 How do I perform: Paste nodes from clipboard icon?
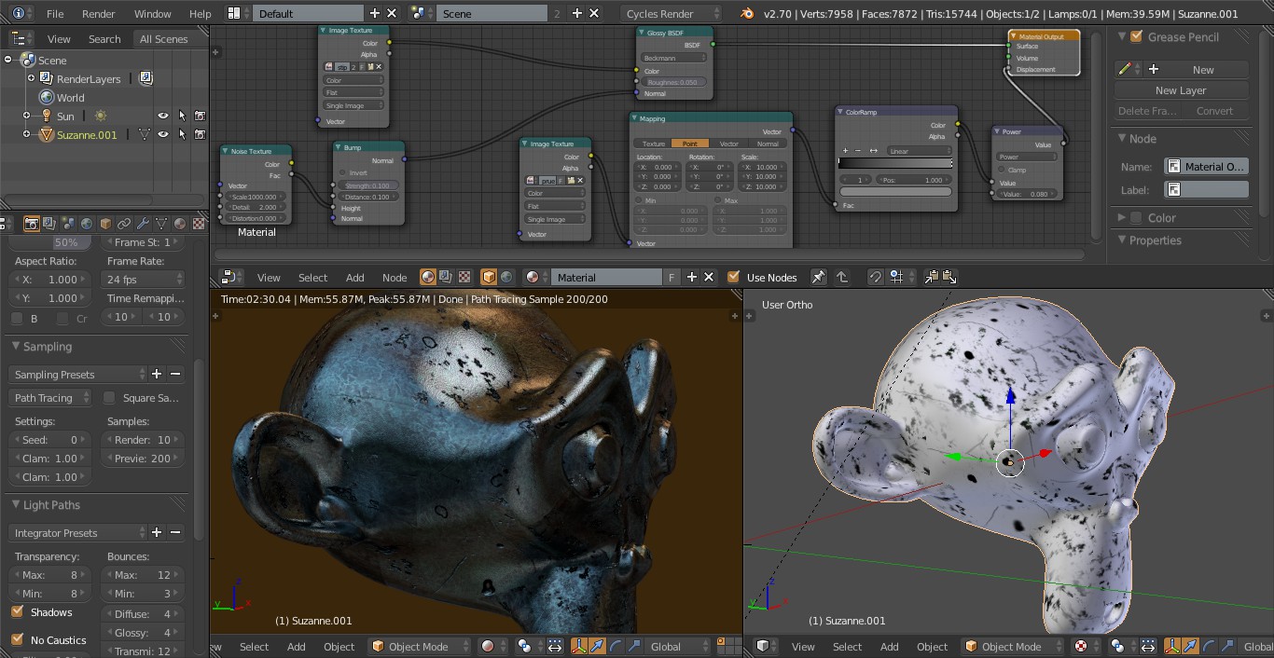[949, 277]
